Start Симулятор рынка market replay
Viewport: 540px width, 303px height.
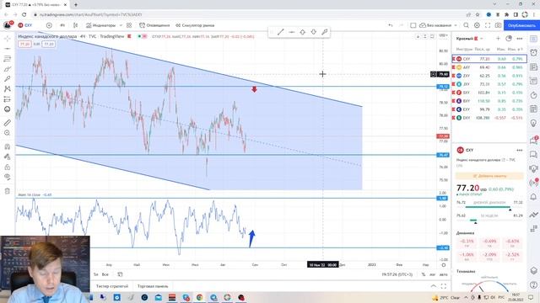tap(195, 25)
